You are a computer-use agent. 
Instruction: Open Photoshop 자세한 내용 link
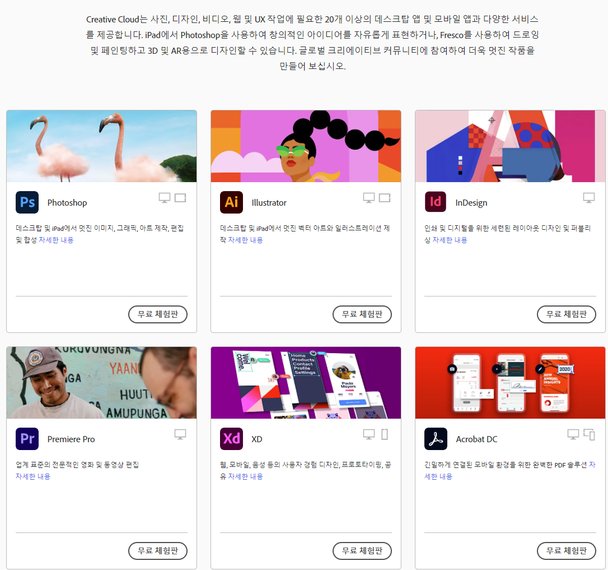pyautogui.click(x=56, y=240)
